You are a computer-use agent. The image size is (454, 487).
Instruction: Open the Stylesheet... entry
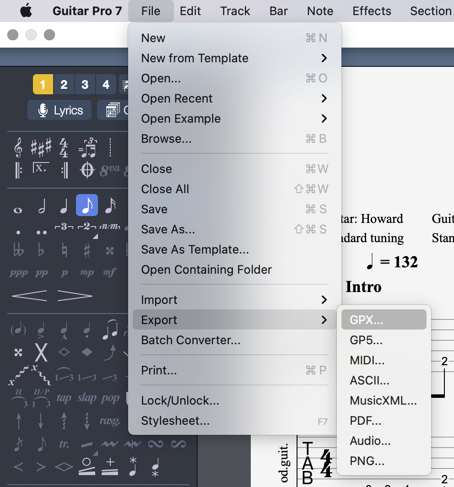(234, 421)
